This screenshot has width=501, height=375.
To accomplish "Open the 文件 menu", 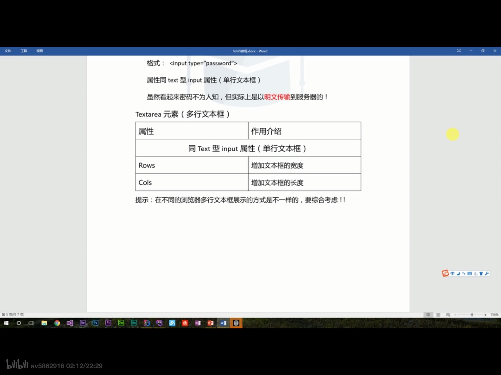I will [x=8, y=51].
